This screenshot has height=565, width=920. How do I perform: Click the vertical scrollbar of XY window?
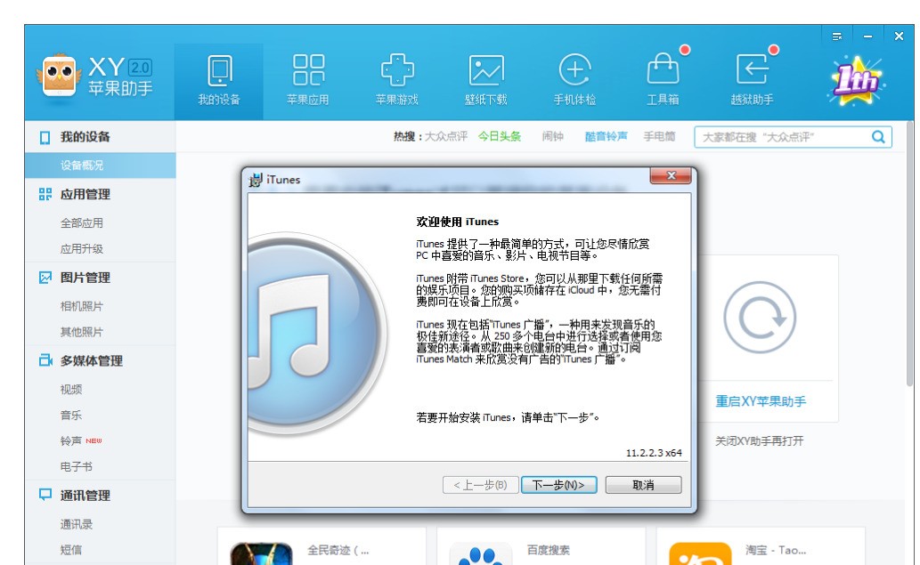pyautogui.click(x=909, y=252)
